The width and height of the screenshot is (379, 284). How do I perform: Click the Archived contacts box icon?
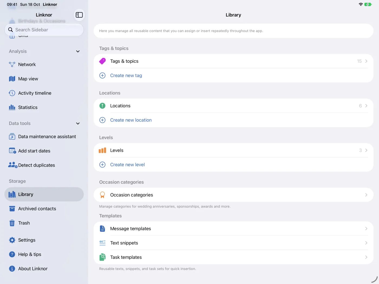tap(12, 209)
